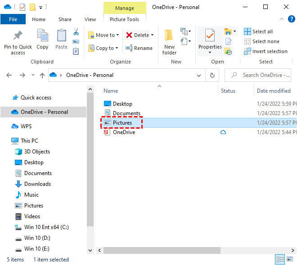
Task: Click the Rename button in Organize group
Action: coord(139,48)
